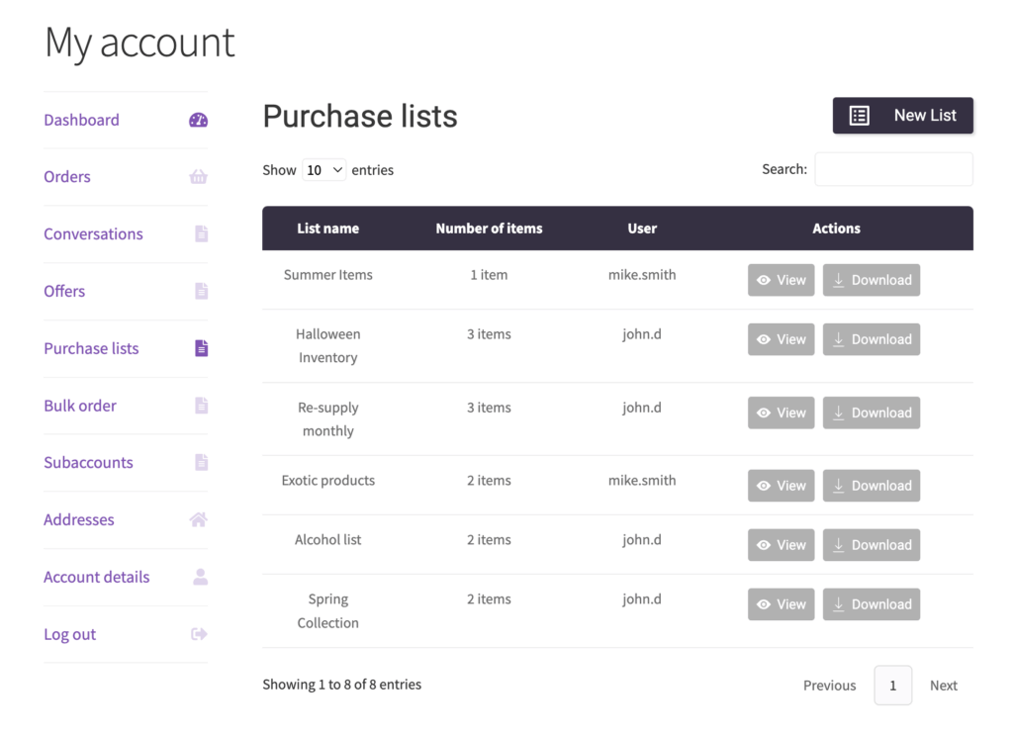Viewport: 1013px width, 735px height.
Task: View the Exotic products list
Action: tap(781, 486)
